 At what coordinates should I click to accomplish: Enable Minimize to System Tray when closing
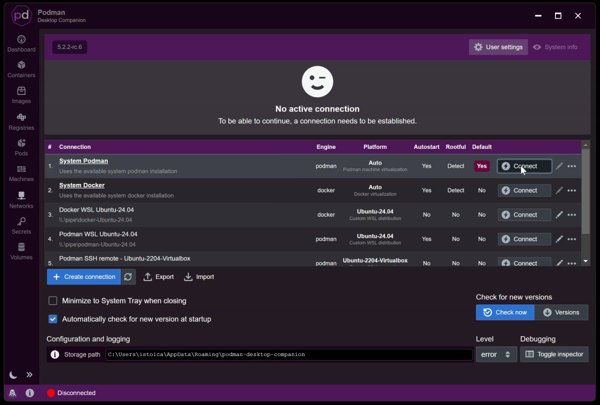coord(53,301)
